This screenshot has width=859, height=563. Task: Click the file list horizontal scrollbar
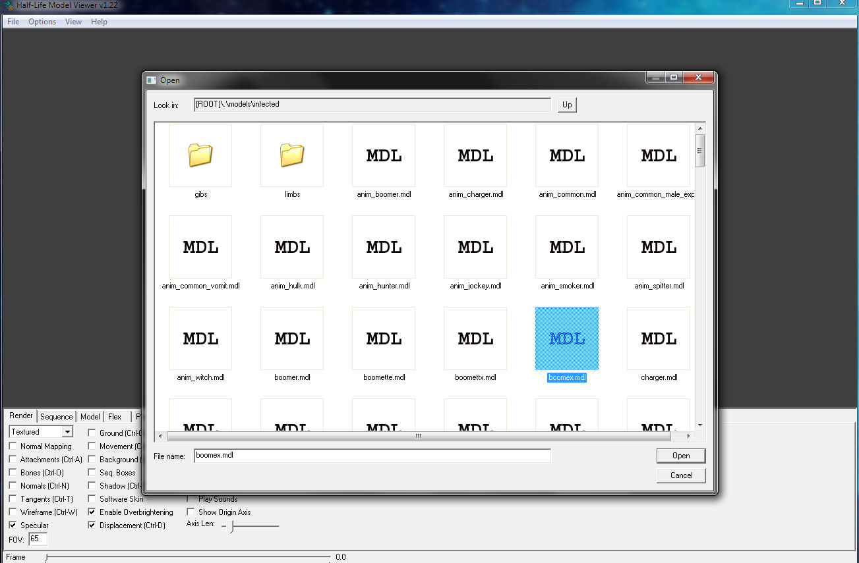coord(419,436)
